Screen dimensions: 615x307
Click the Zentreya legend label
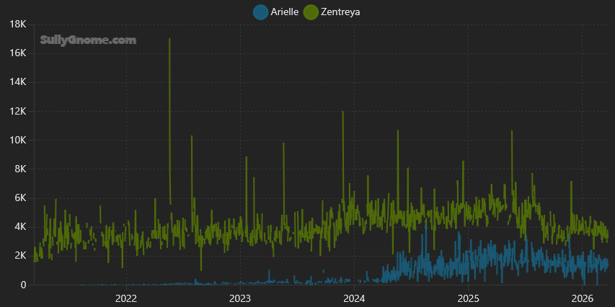(340, 12)
